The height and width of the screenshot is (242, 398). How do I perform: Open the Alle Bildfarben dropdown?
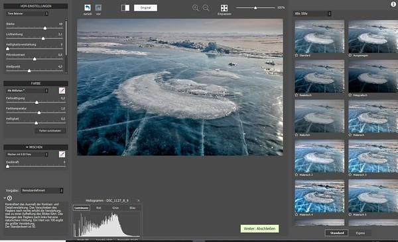tap(27, 91)
